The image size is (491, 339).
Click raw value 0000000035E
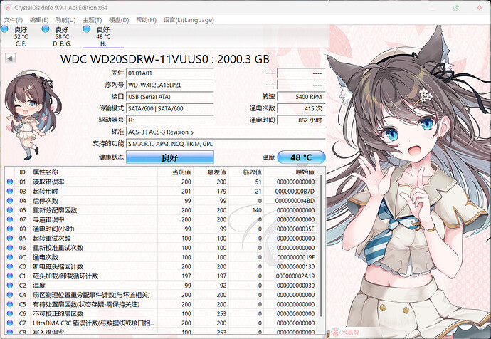(x=295, y=229)
